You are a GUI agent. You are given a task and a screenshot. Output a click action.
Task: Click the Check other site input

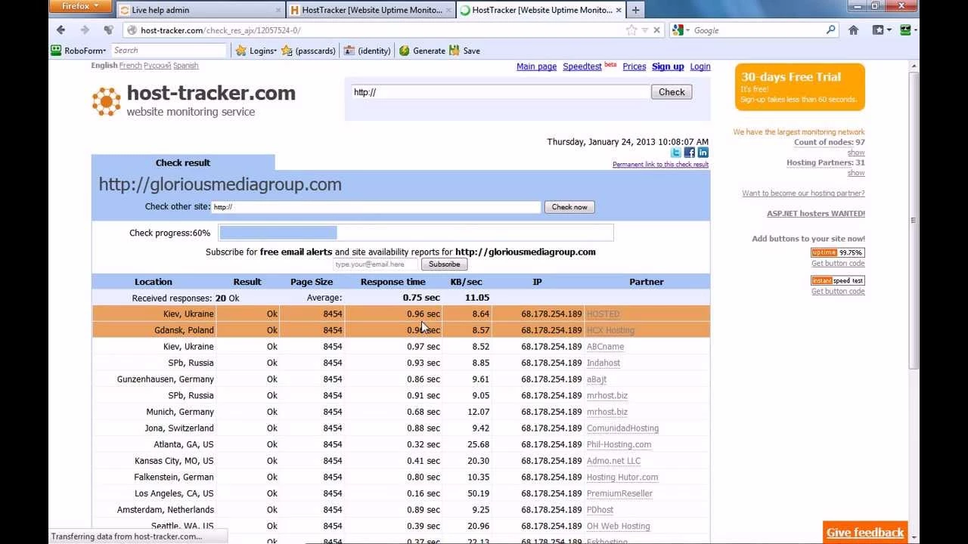(x=376, y=207)
